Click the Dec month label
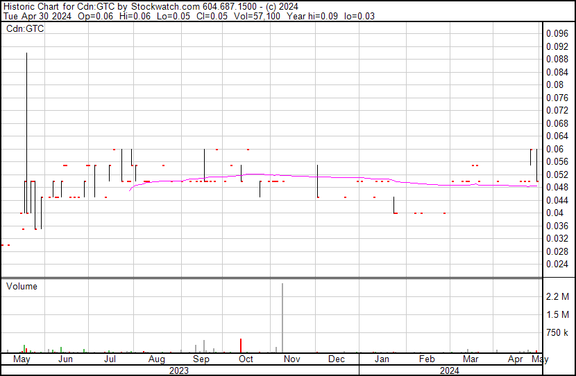Viewport: 576px width, 376px height. 337,359
